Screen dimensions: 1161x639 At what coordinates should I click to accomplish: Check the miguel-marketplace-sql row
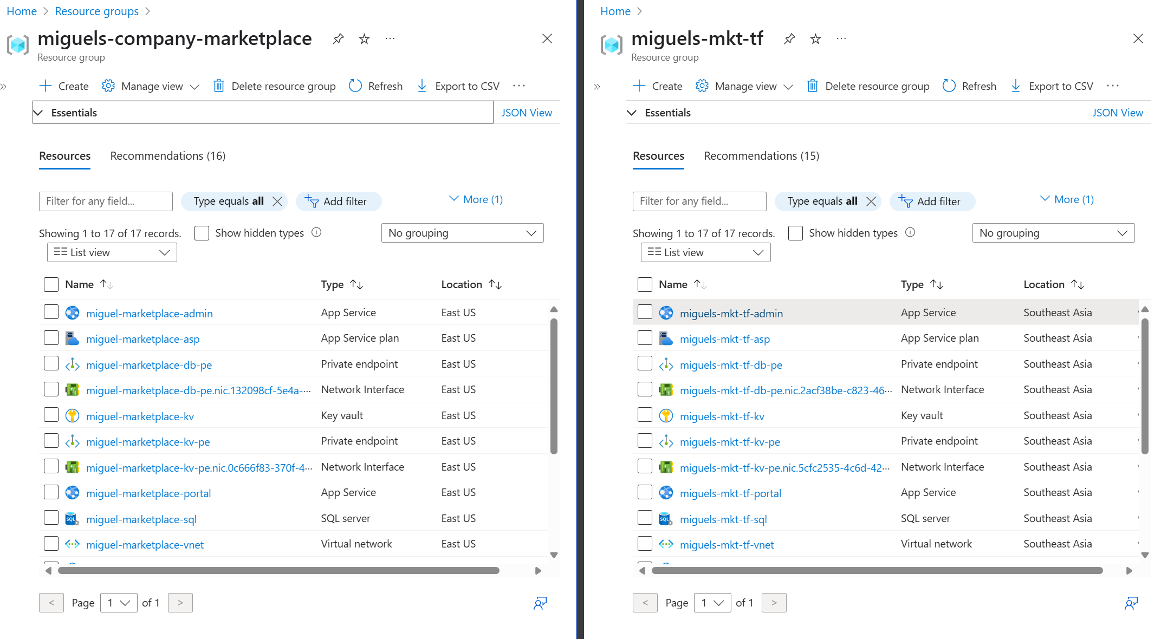tap(51, 518)
